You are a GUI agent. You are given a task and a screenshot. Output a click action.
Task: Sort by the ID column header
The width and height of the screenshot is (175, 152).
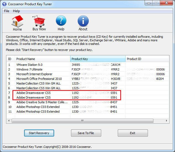pos(11,59)
